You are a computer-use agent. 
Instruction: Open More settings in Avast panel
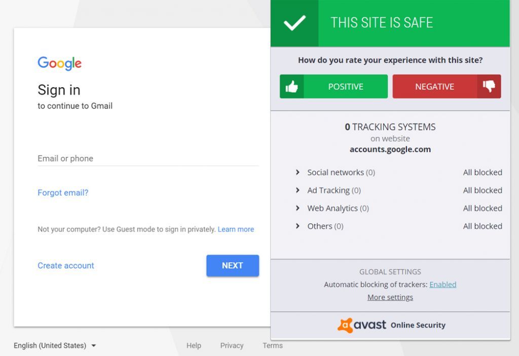point(390,297)
